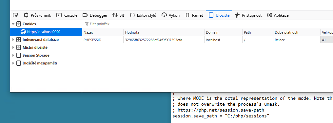
Task: Expand the Session Storage node
Action: pos(13,55)
